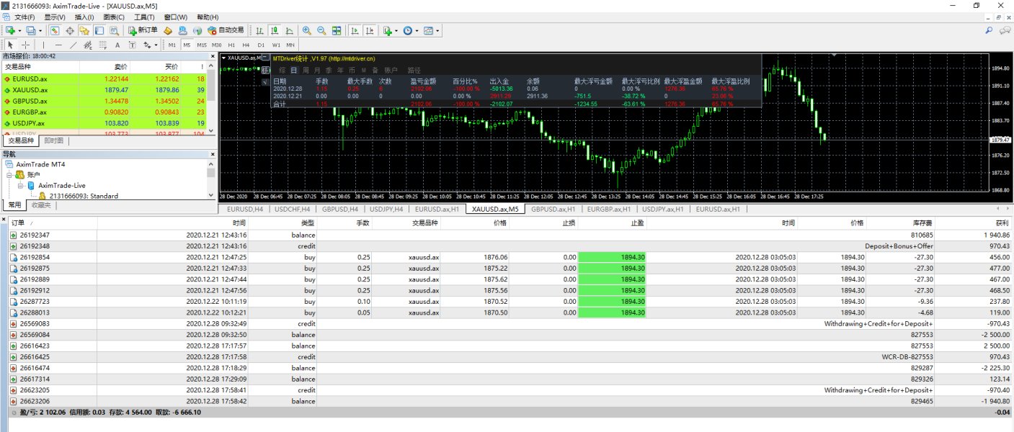Open the 工具(T) menu
Screen dimensions: 1014x432
coord(144,17)
